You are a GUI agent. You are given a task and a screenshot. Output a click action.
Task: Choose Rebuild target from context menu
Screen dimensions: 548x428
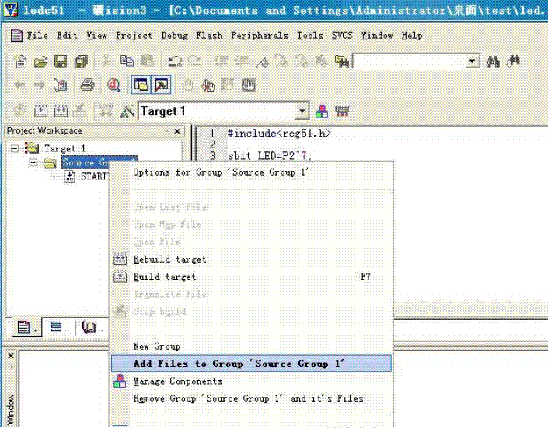click(169, 259)
